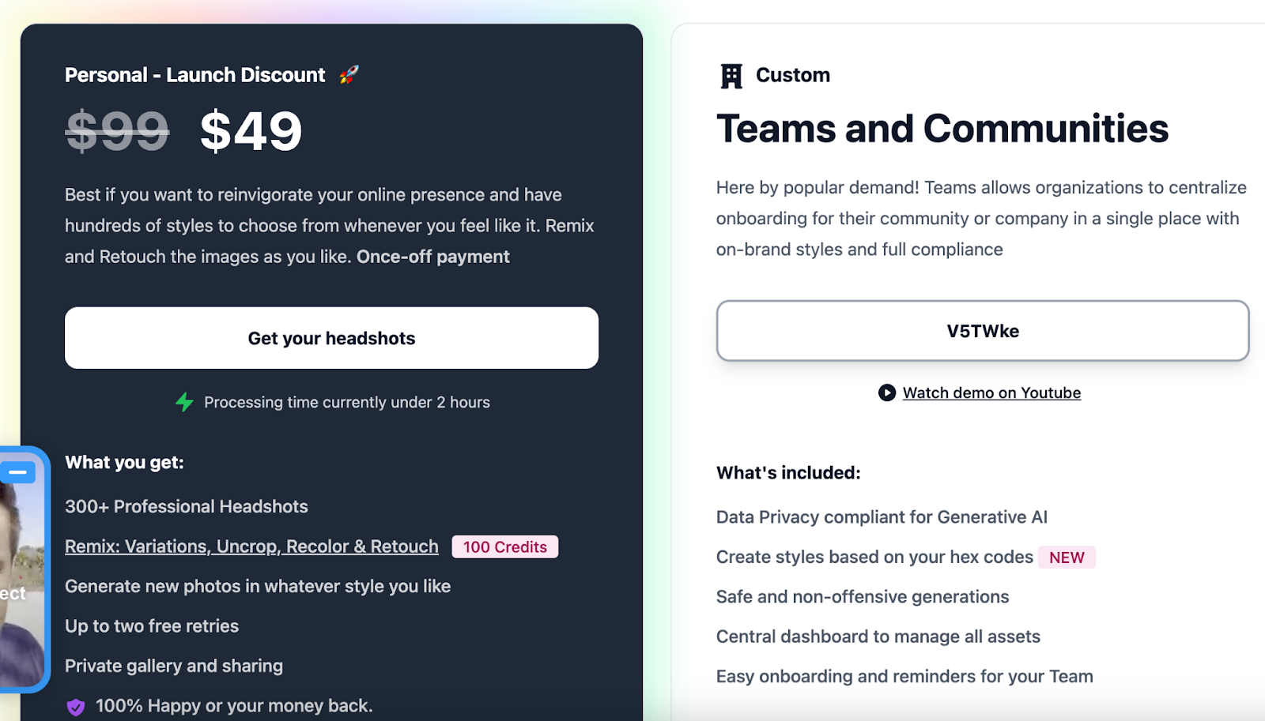Click the rocket icon beside Launch Discount
Viewport: 1265px width, 721px height.
349,75
